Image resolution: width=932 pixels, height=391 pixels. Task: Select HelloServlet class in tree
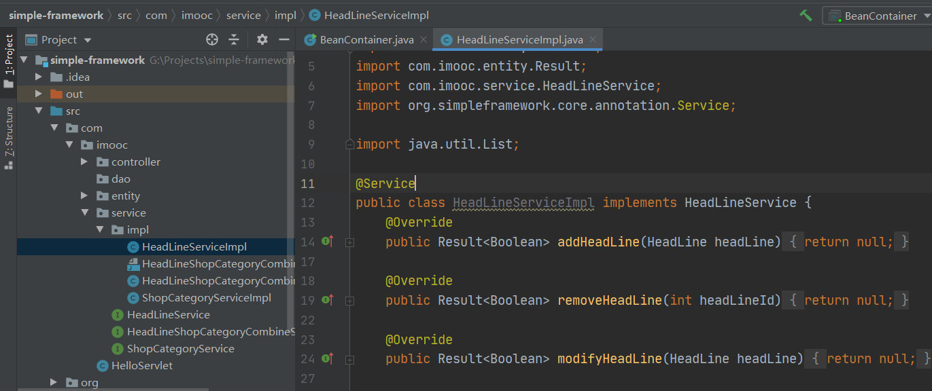[x=141, y=365]
